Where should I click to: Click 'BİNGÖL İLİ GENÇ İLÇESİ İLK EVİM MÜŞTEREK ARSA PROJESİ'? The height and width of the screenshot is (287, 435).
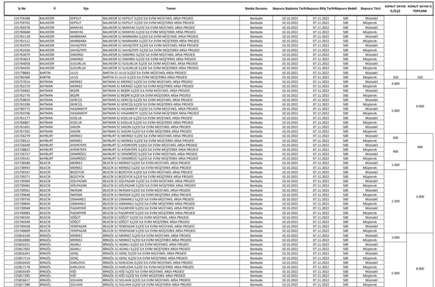[145, 258]
